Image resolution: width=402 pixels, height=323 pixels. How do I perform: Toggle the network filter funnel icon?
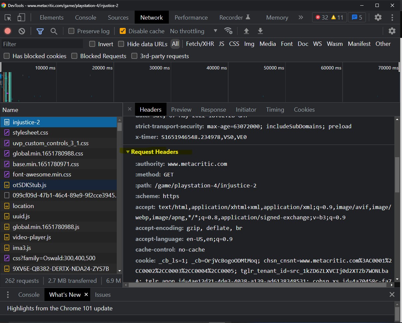40,31
